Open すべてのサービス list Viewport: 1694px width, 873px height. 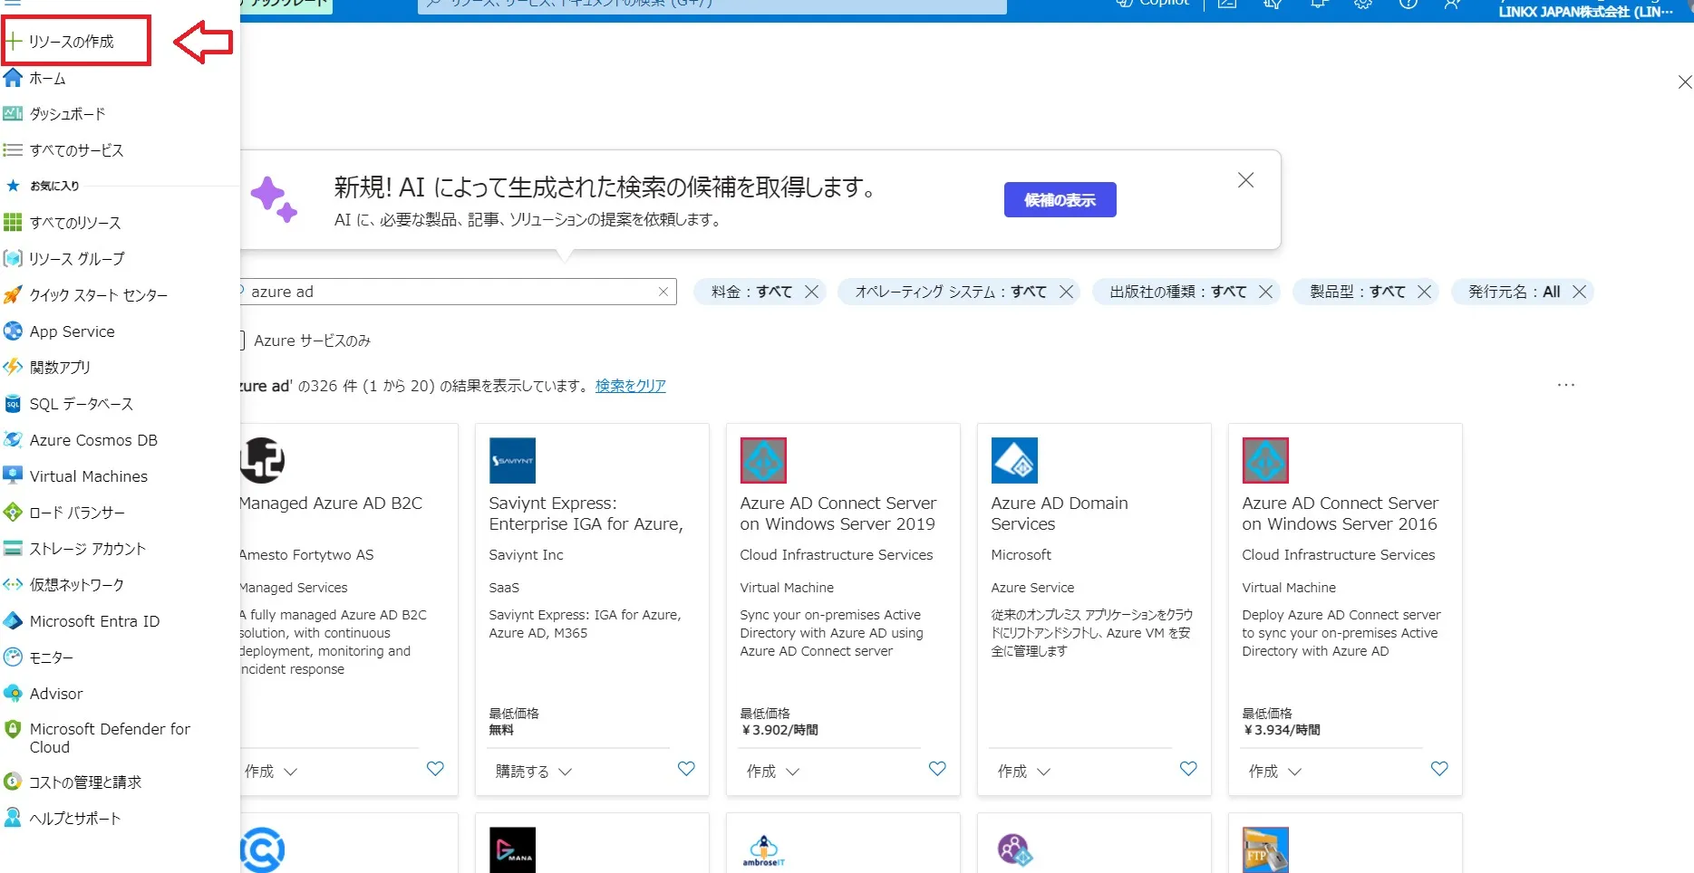[76, 150]
